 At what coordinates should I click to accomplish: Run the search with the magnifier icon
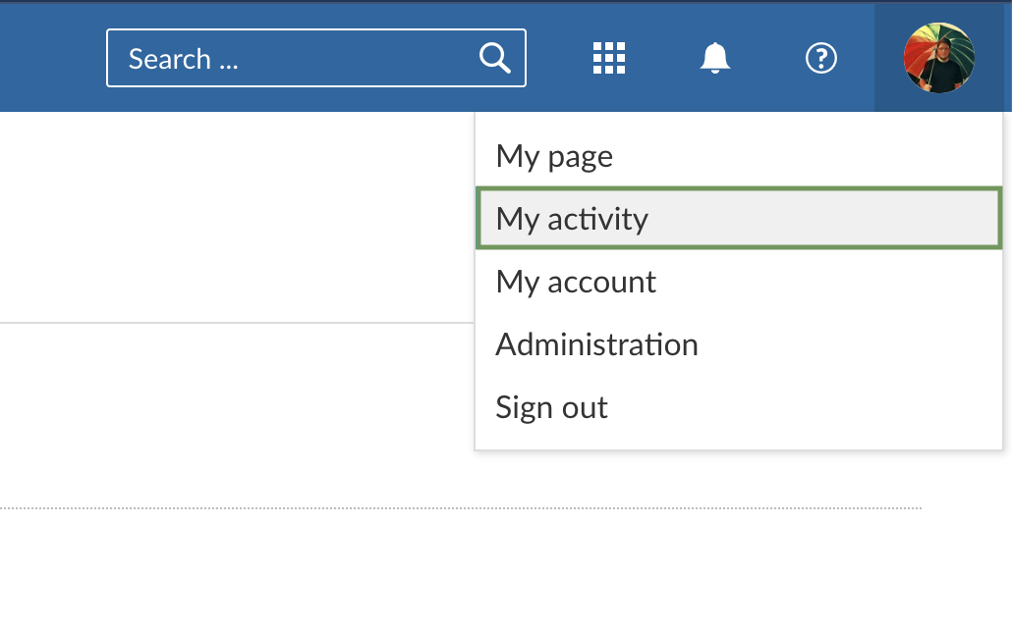[x=494, y=59]
